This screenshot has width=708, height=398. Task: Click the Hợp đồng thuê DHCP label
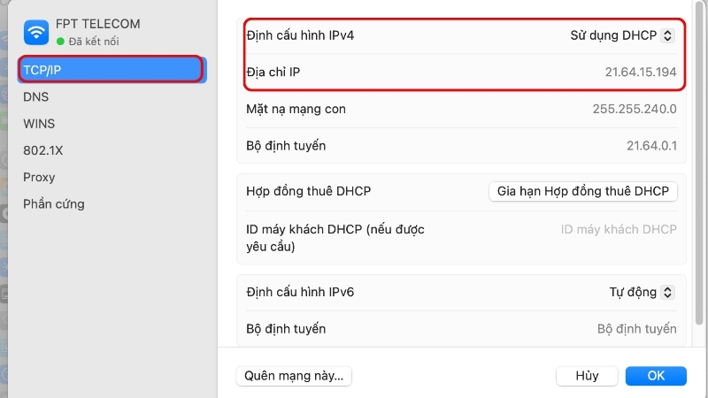(308, 191)
